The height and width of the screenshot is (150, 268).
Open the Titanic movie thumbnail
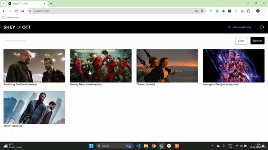[167, 66]
